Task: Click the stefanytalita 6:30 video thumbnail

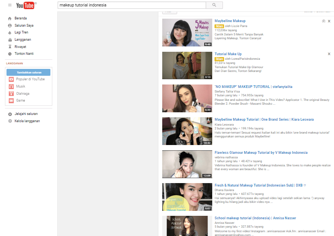Action: 187,98
